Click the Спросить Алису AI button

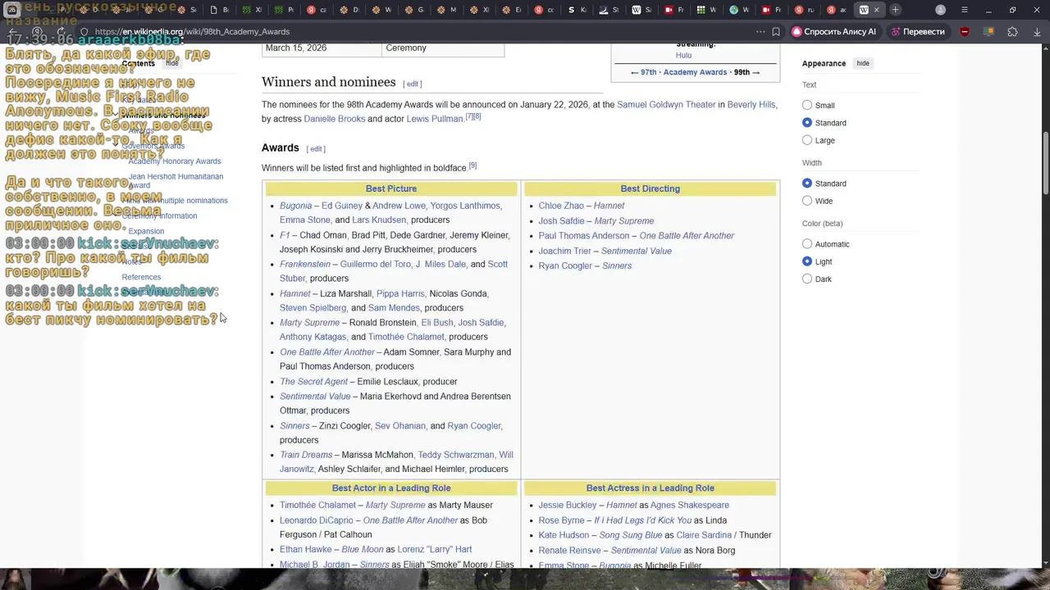(x=834, y=32)
